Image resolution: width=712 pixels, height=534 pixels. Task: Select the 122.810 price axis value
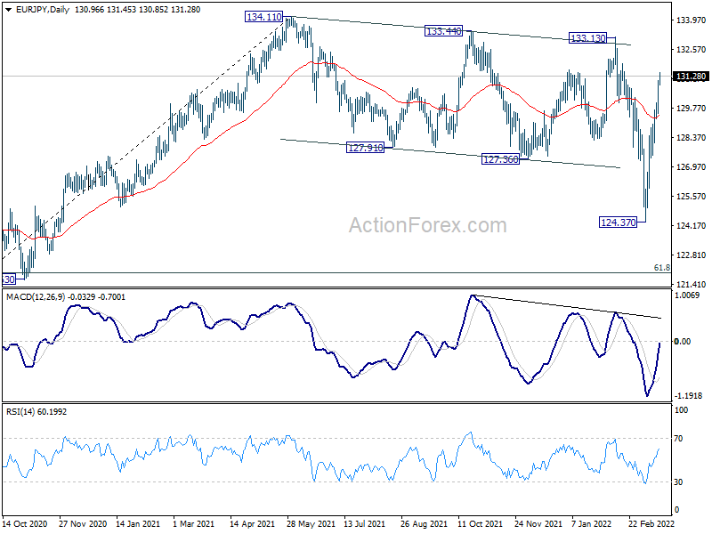pos(692,255)
